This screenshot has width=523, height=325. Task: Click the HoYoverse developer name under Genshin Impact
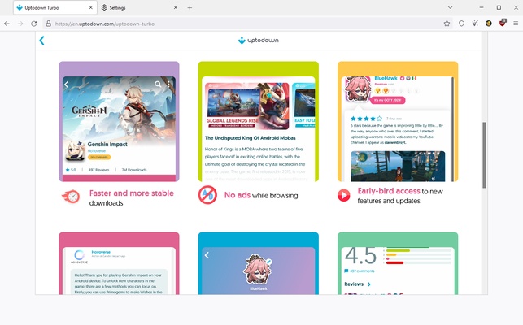pos(97,150)
